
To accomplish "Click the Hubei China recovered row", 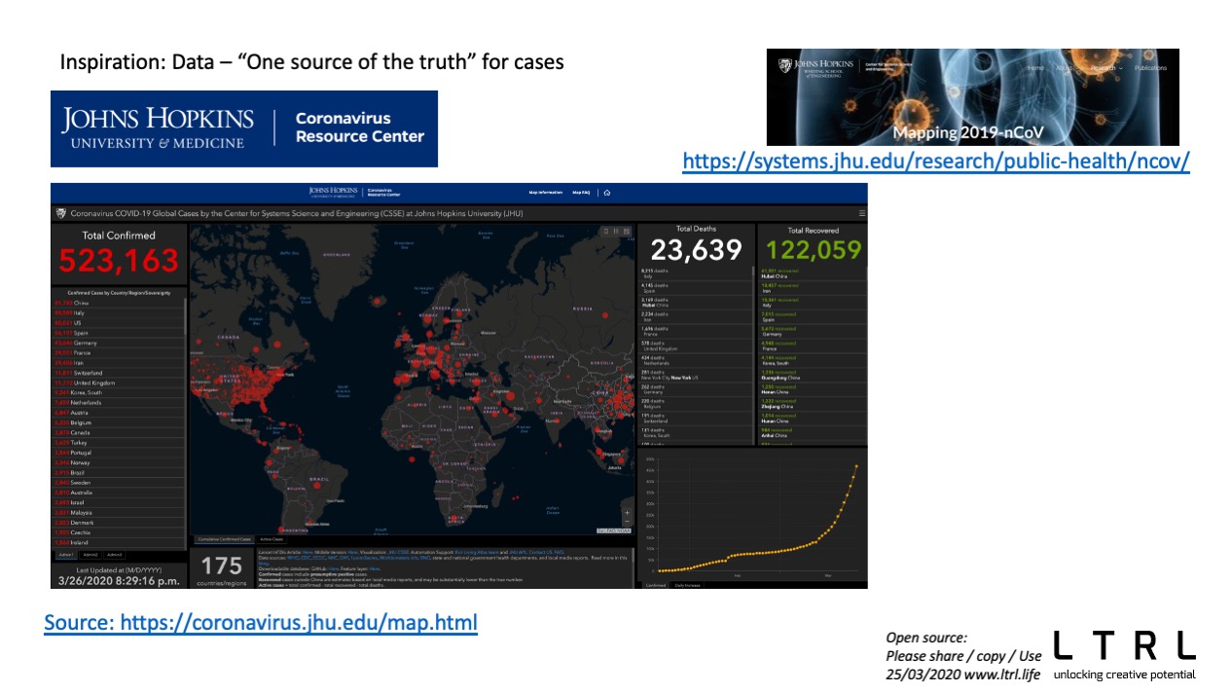I will point(812,274).
